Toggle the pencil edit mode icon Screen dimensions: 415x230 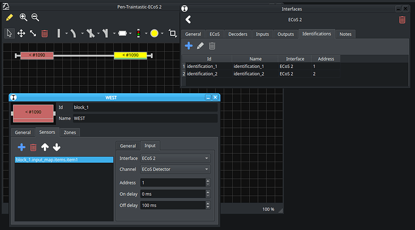[x=9, y=17]
